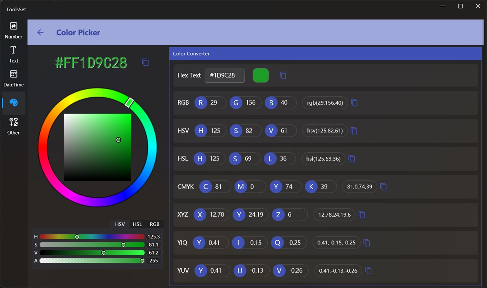The height and width of the screenshot is (288, 487).
Task: Focus the Hex Text input field
Action: (225, 75)
